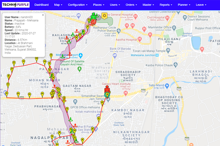The image size is (220, 146).
Task: Click the Galaxy Heart Institute H marker
Action: (126, 93)
